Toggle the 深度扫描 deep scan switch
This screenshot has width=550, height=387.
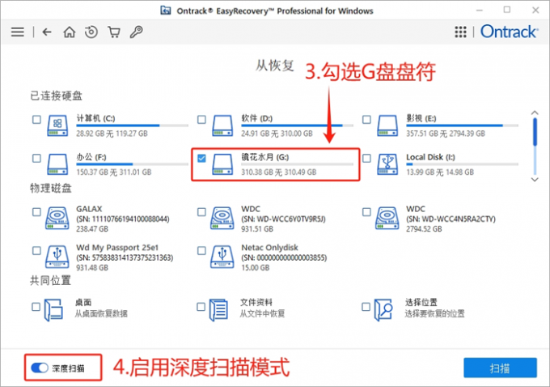(x=40, y=368)
